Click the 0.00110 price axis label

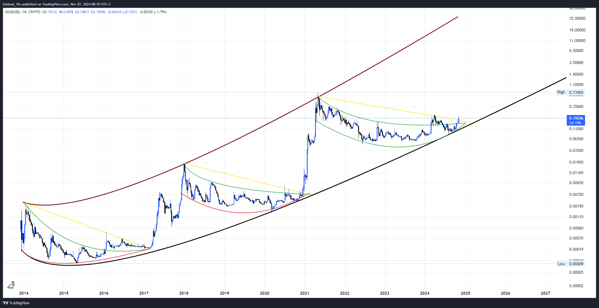(576, 217)
